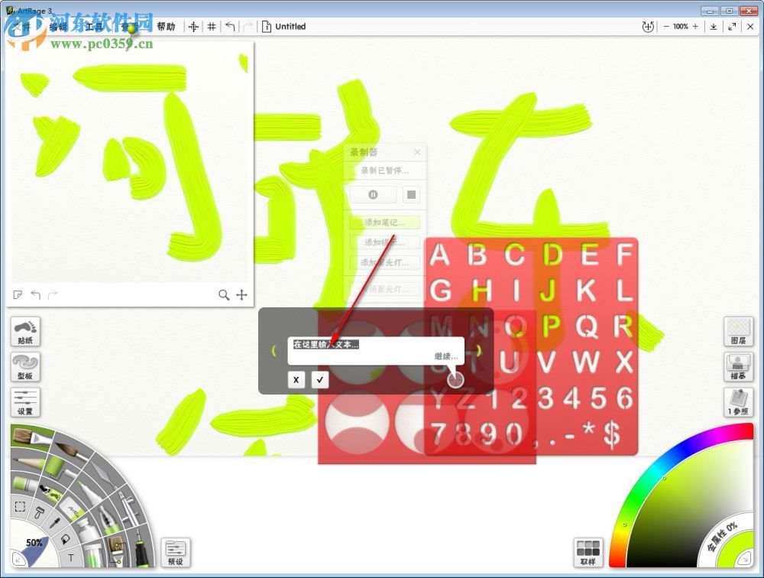Open the 图层 layers panel

[738, 332]
